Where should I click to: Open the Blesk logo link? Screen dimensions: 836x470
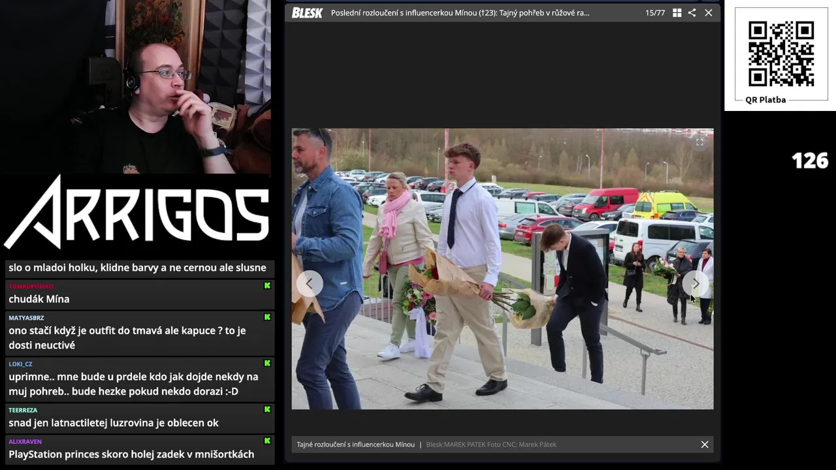tap(307, 13)
